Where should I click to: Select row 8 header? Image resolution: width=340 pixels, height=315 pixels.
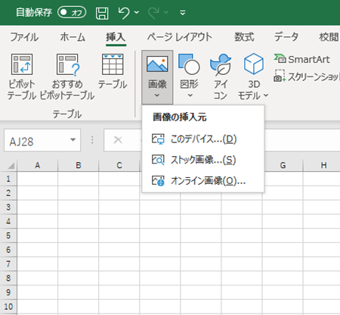(8, 278)
